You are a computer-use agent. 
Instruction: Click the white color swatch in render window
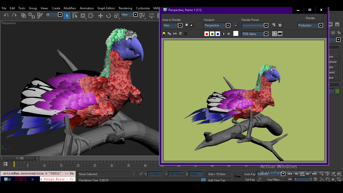[x=236, y=34]
